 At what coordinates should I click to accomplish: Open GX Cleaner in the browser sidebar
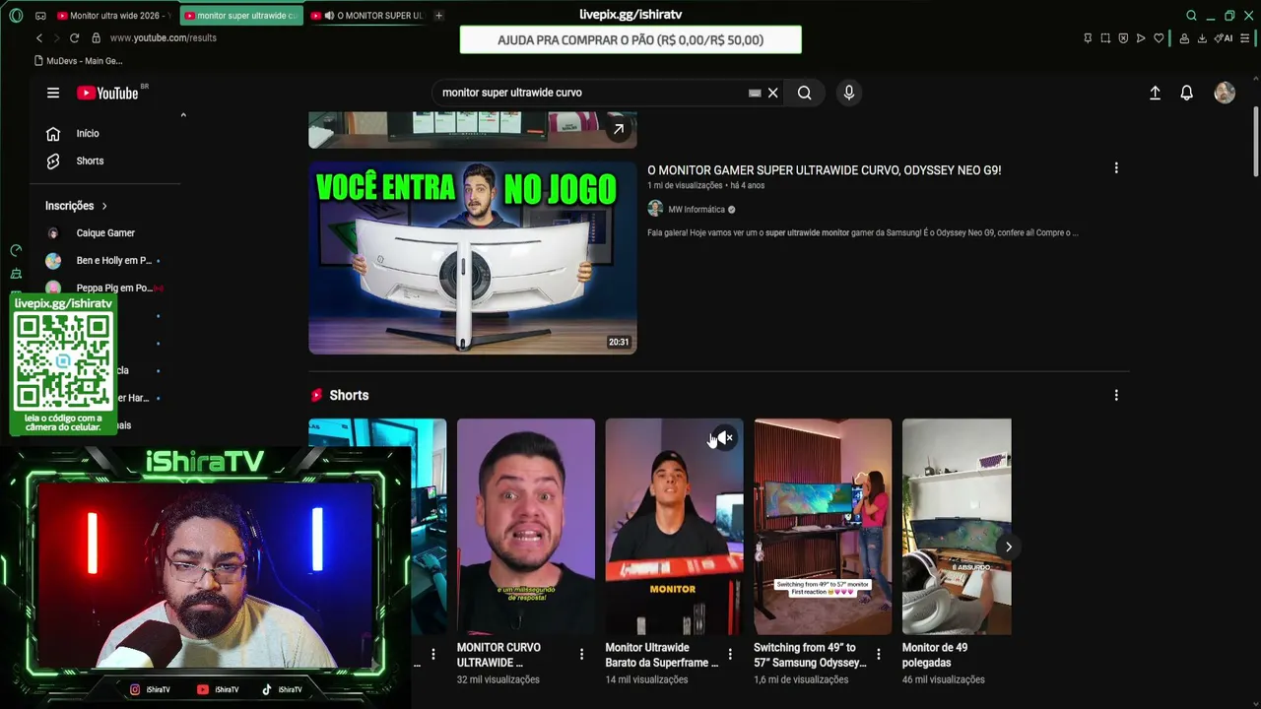16,274
